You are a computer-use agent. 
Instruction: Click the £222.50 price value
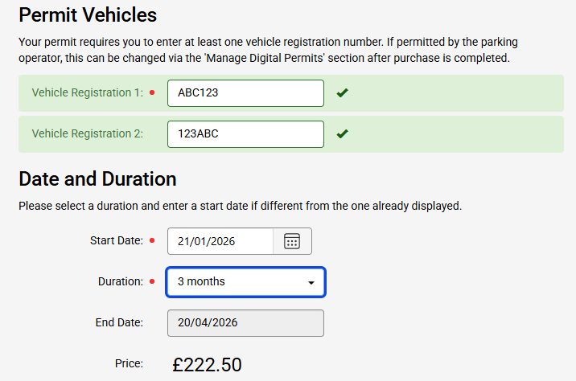207,365
